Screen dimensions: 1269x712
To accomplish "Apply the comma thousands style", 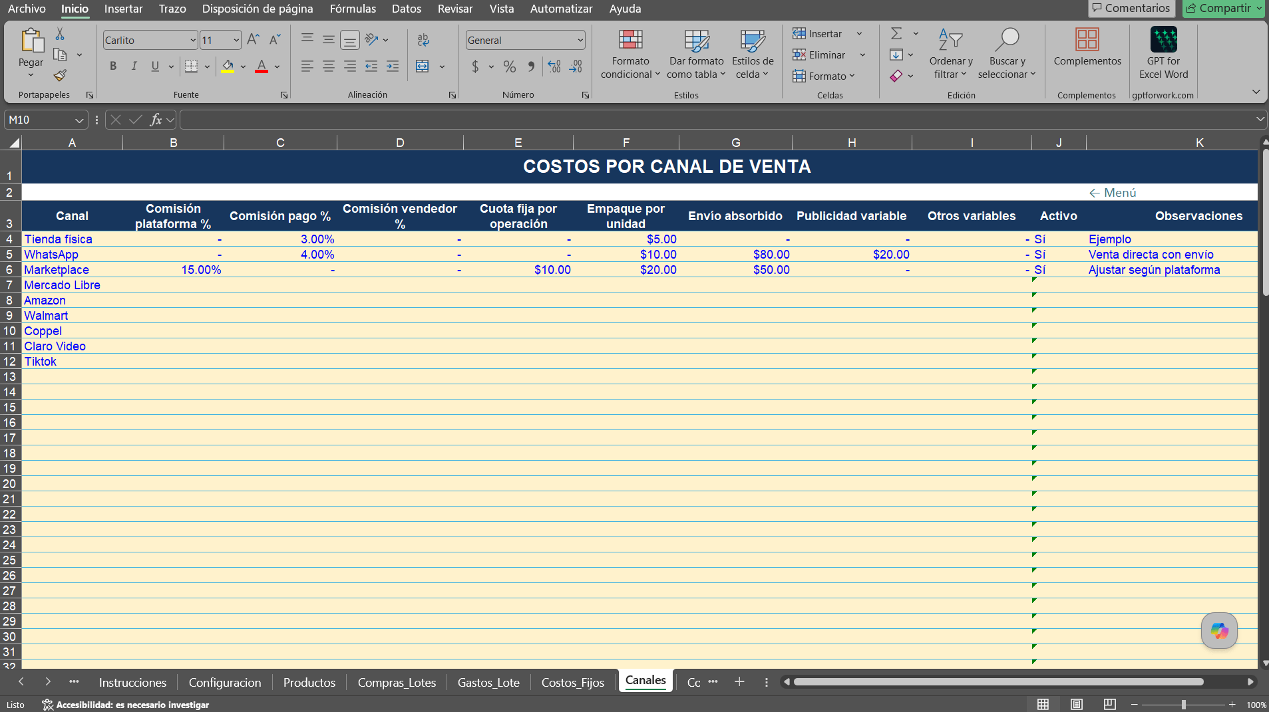I will pos(531,66).
